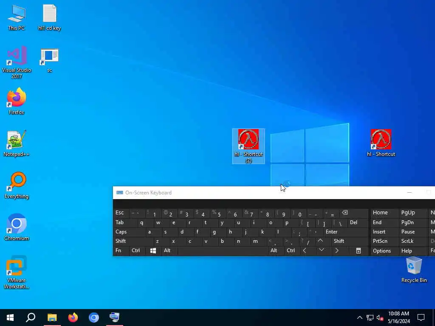The height and width of the screenshot is (326, 435).
Task: Click the backslash key on keyboard
Action: [x=340, y=222]
